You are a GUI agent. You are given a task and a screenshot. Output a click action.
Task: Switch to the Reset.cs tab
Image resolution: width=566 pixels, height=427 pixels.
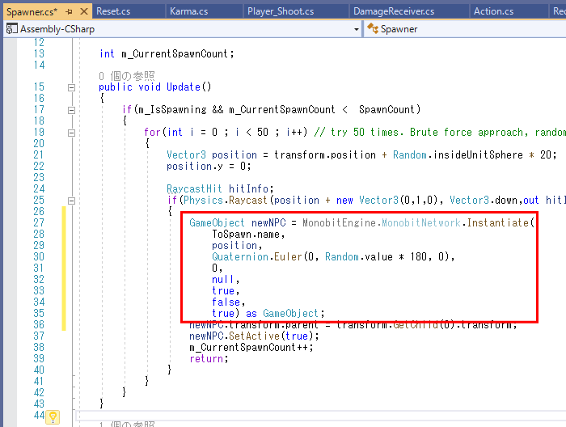(x=113, y=11)
